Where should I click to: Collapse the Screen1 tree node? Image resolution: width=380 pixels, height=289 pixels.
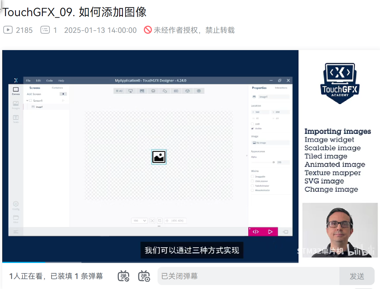[x=27, y=101]
